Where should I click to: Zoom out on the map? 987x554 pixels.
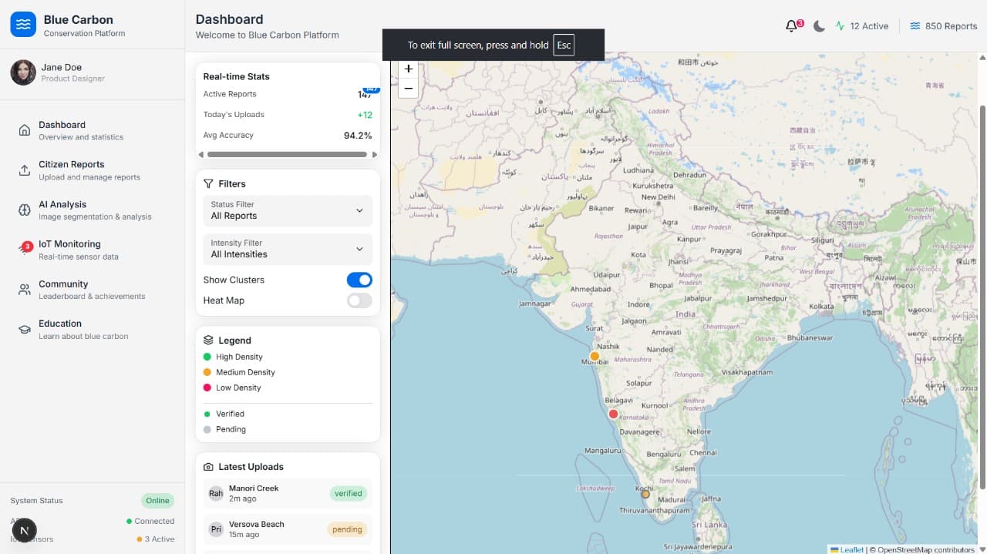pyautogui.click(x=409, y=88)
